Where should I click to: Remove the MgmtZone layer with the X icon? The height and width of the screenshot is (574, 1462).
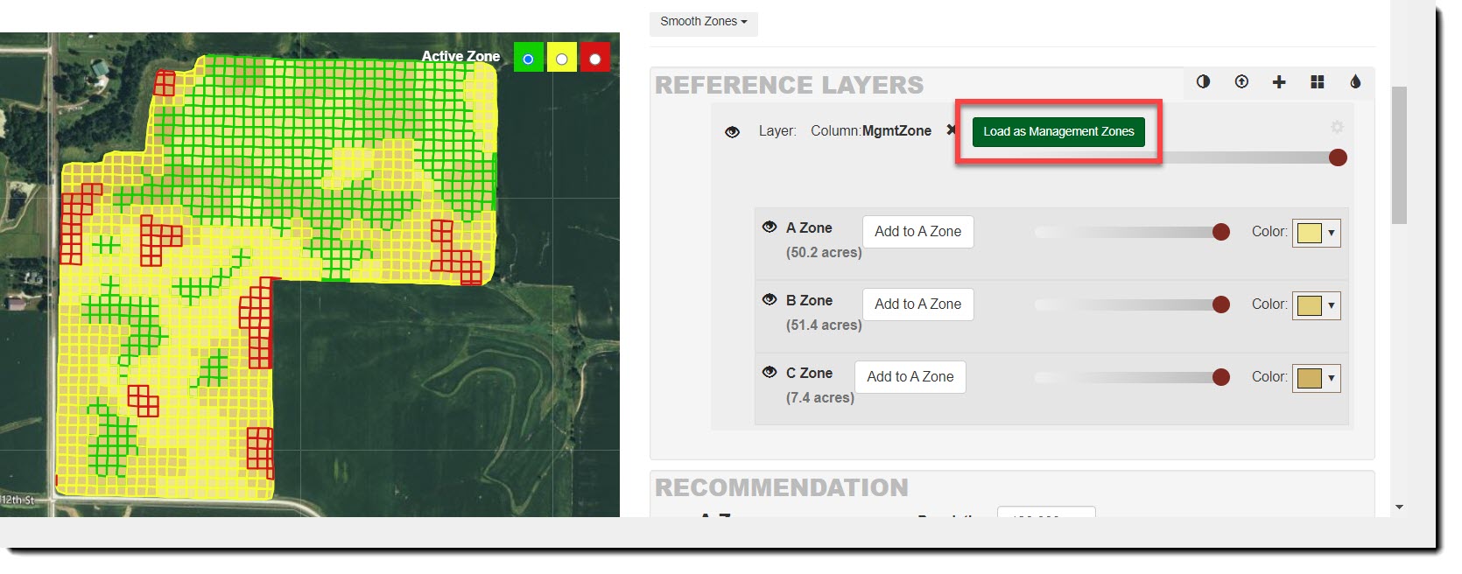[x=951, y=130]
